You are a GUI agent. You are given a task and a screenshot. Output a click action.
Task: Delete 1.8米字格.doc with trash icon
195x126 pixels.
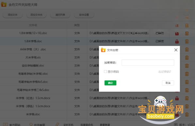click(187, 41)
